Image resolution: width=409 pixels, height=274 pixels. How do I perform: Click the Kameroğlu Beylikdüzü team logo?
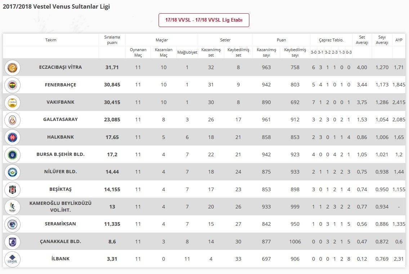click(12, 207)
